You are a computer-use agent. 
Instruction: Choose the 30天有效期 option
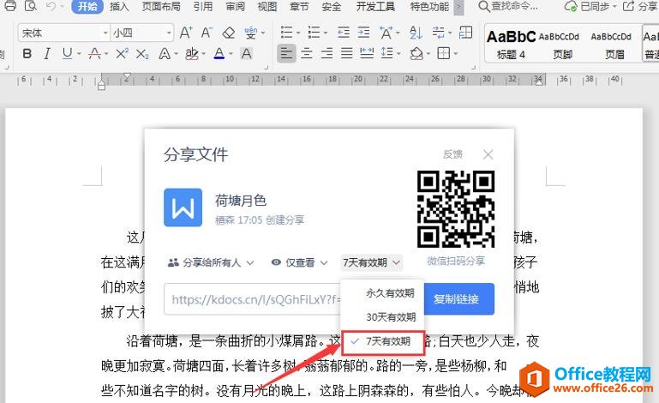390,316
